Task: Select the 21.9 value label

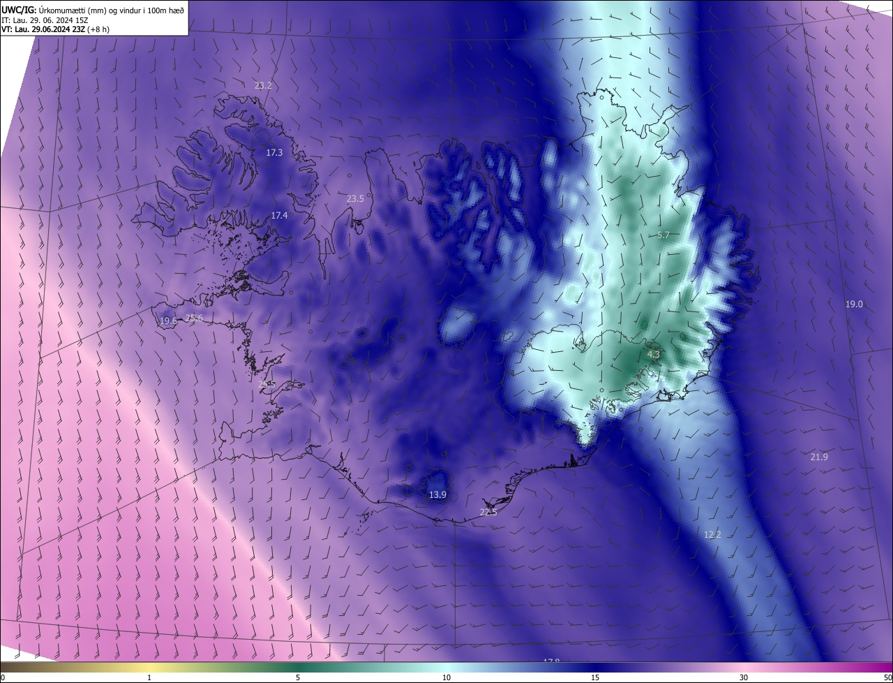Action: point(819,457)
